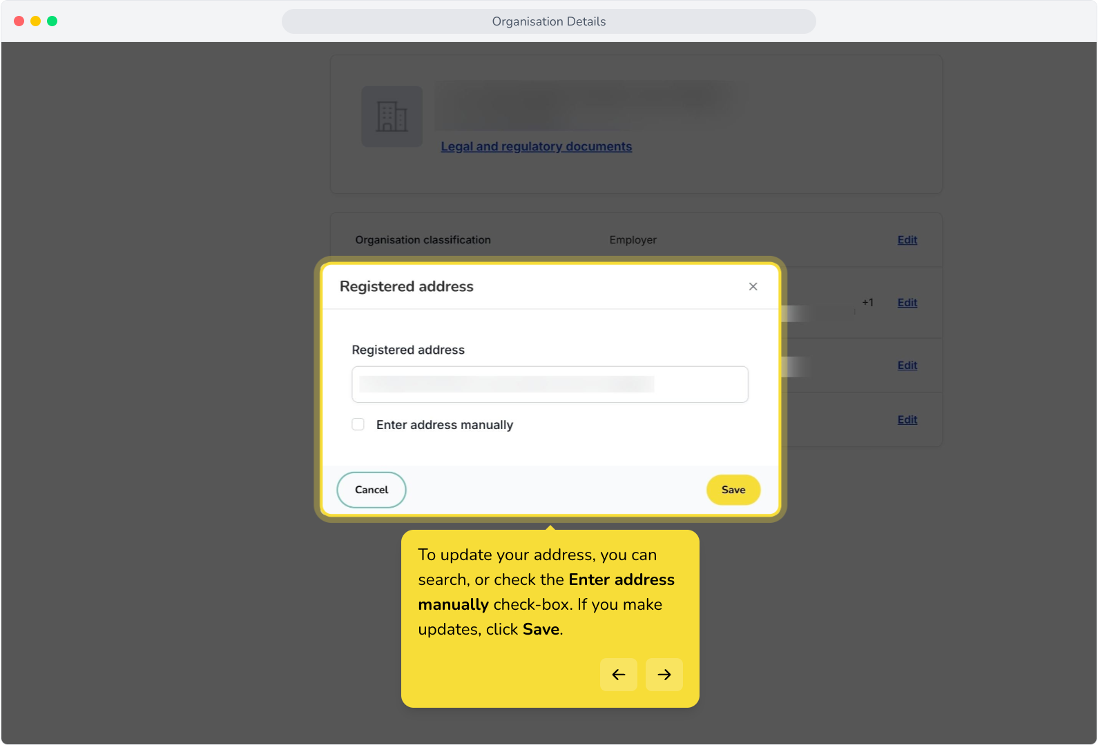The height and width of the screenshot is (745, 1098).
Task: Show the +1 additional entries badge
Action: pyautogui.click(x=867, y=302)
